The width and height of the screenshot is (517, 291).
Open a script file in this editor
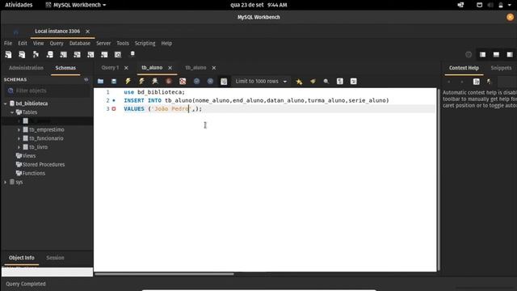pyautogui.click(x=100, y=81)
